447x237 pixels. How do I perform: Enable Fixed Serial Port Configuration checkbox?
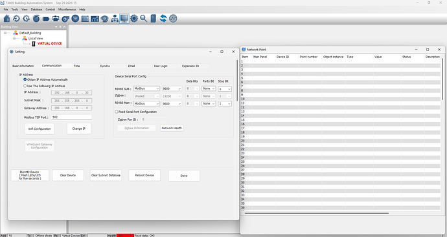click(117, 112)
